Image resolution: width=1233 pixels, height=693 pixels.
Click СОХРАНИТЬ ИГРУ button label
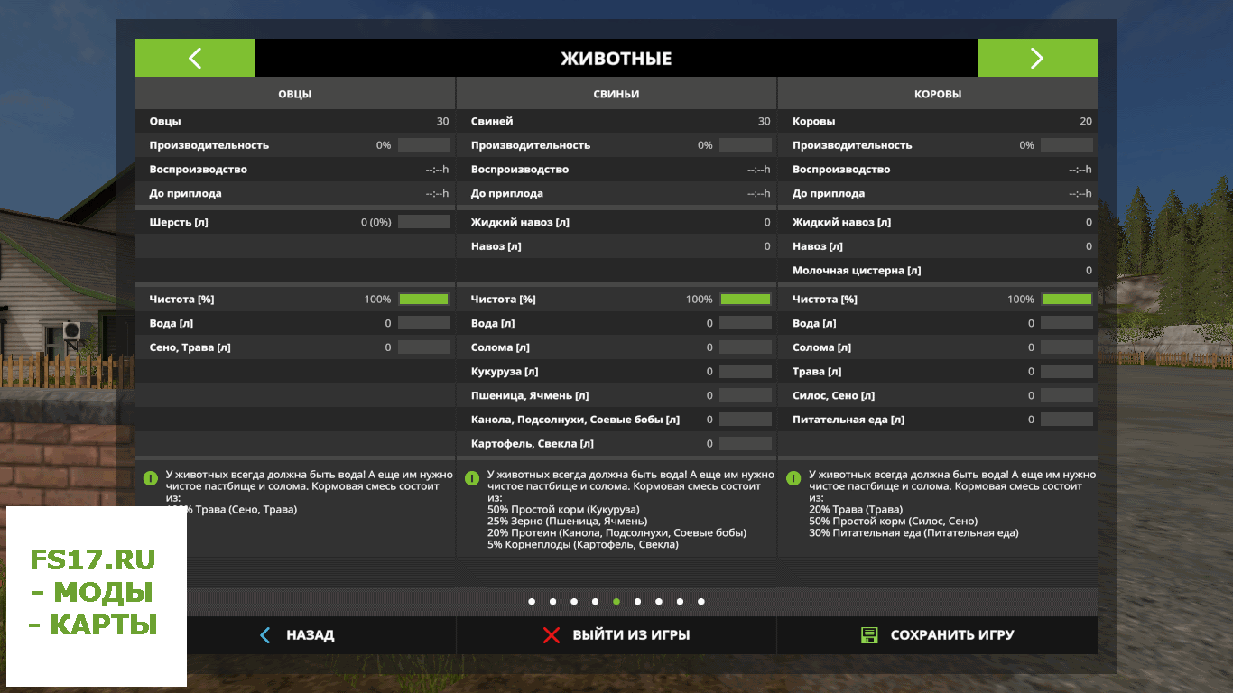click(952, 635)
